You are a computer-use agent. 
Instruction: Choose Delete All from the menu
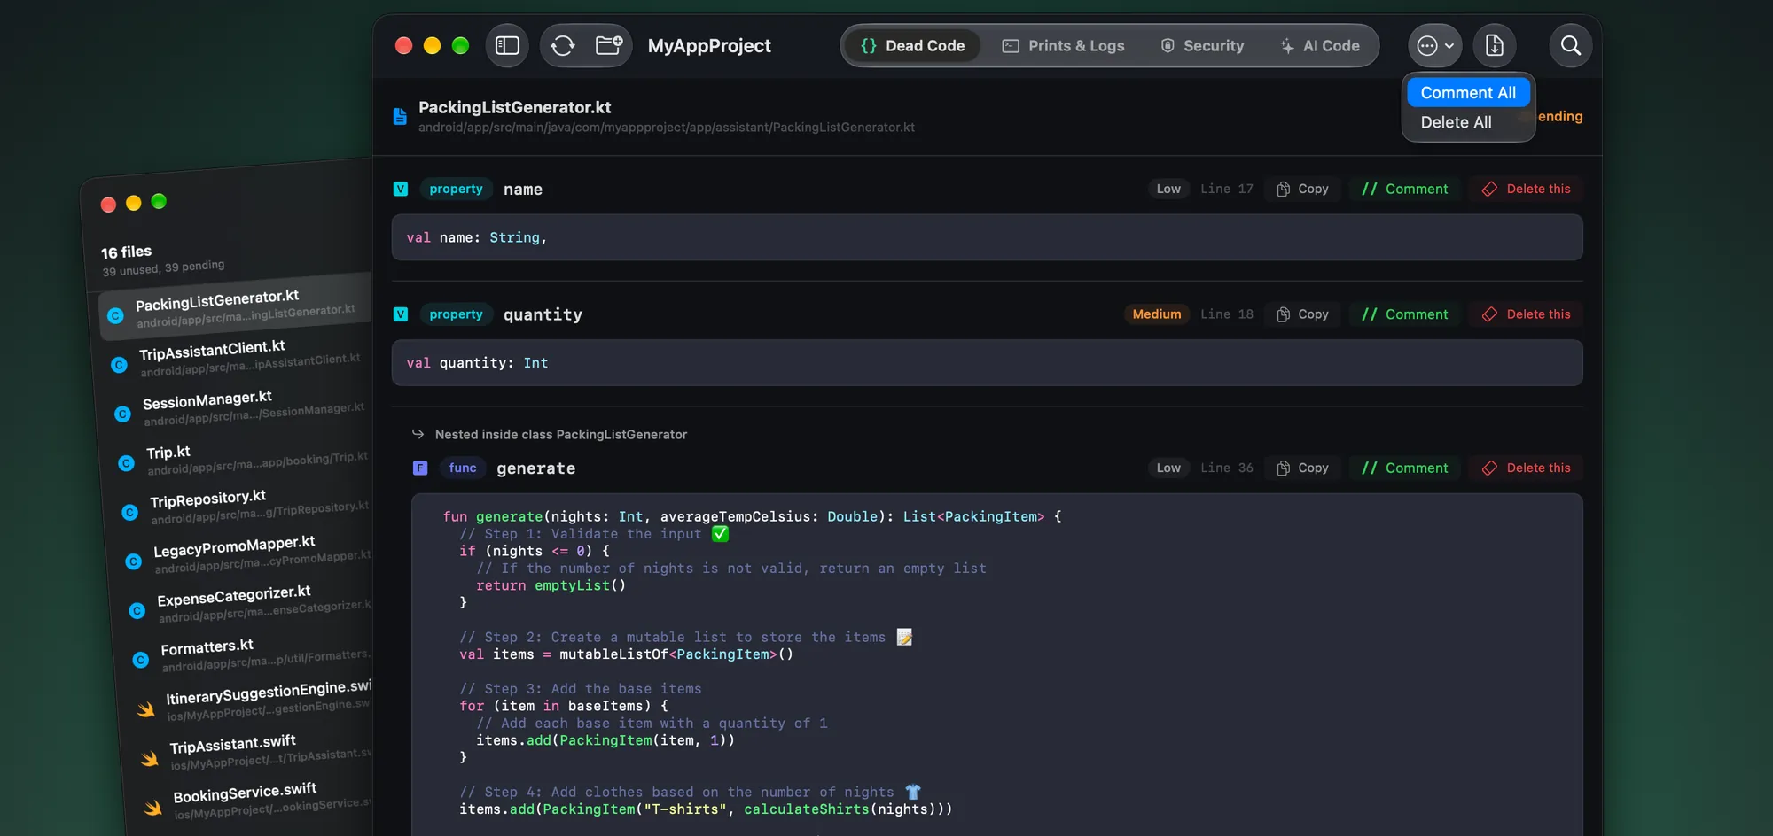pyautogui.click(x=1456, y=122)
